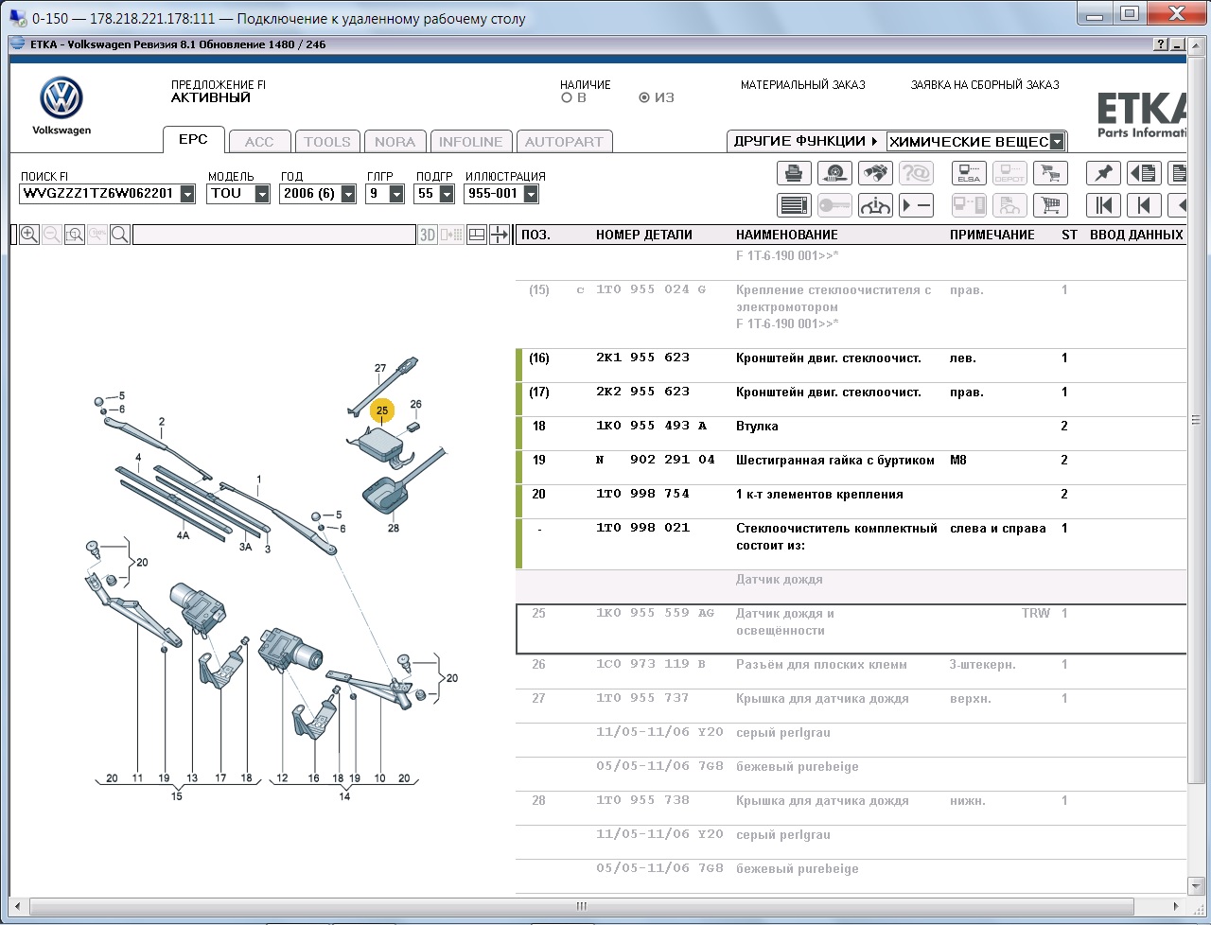Viewport: 1211px width, 925px height.
Task: Click the НОМЕР ДЕТАЛИ column header
Action: (644, 235)
